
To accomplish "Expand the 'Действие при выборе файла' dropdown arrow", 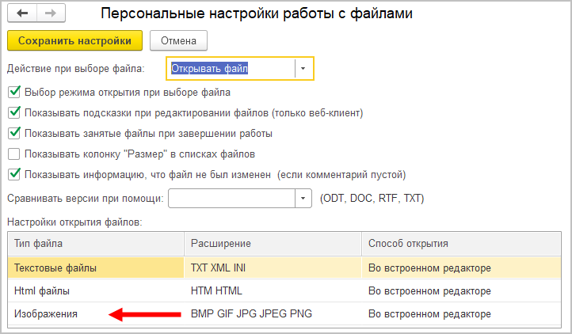I will (303, 69).
